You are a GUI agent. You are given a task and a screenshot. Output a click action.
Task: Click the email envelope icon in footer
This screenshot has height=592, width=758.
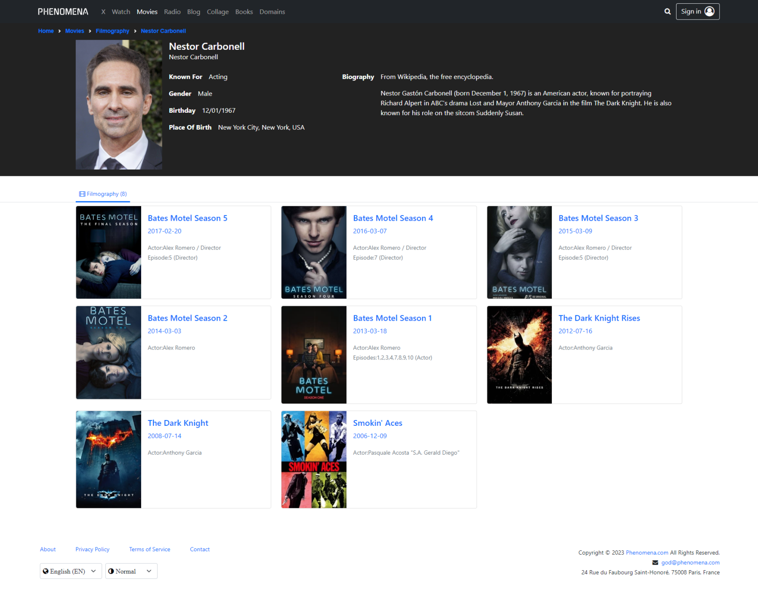coord(655,563)
